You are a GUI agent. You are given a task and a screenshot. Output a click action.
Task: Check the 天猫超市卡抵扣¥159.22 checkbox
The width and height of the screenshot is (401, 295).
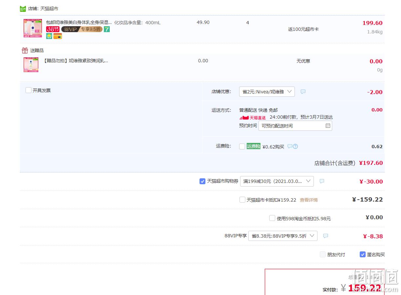point(242,200)
